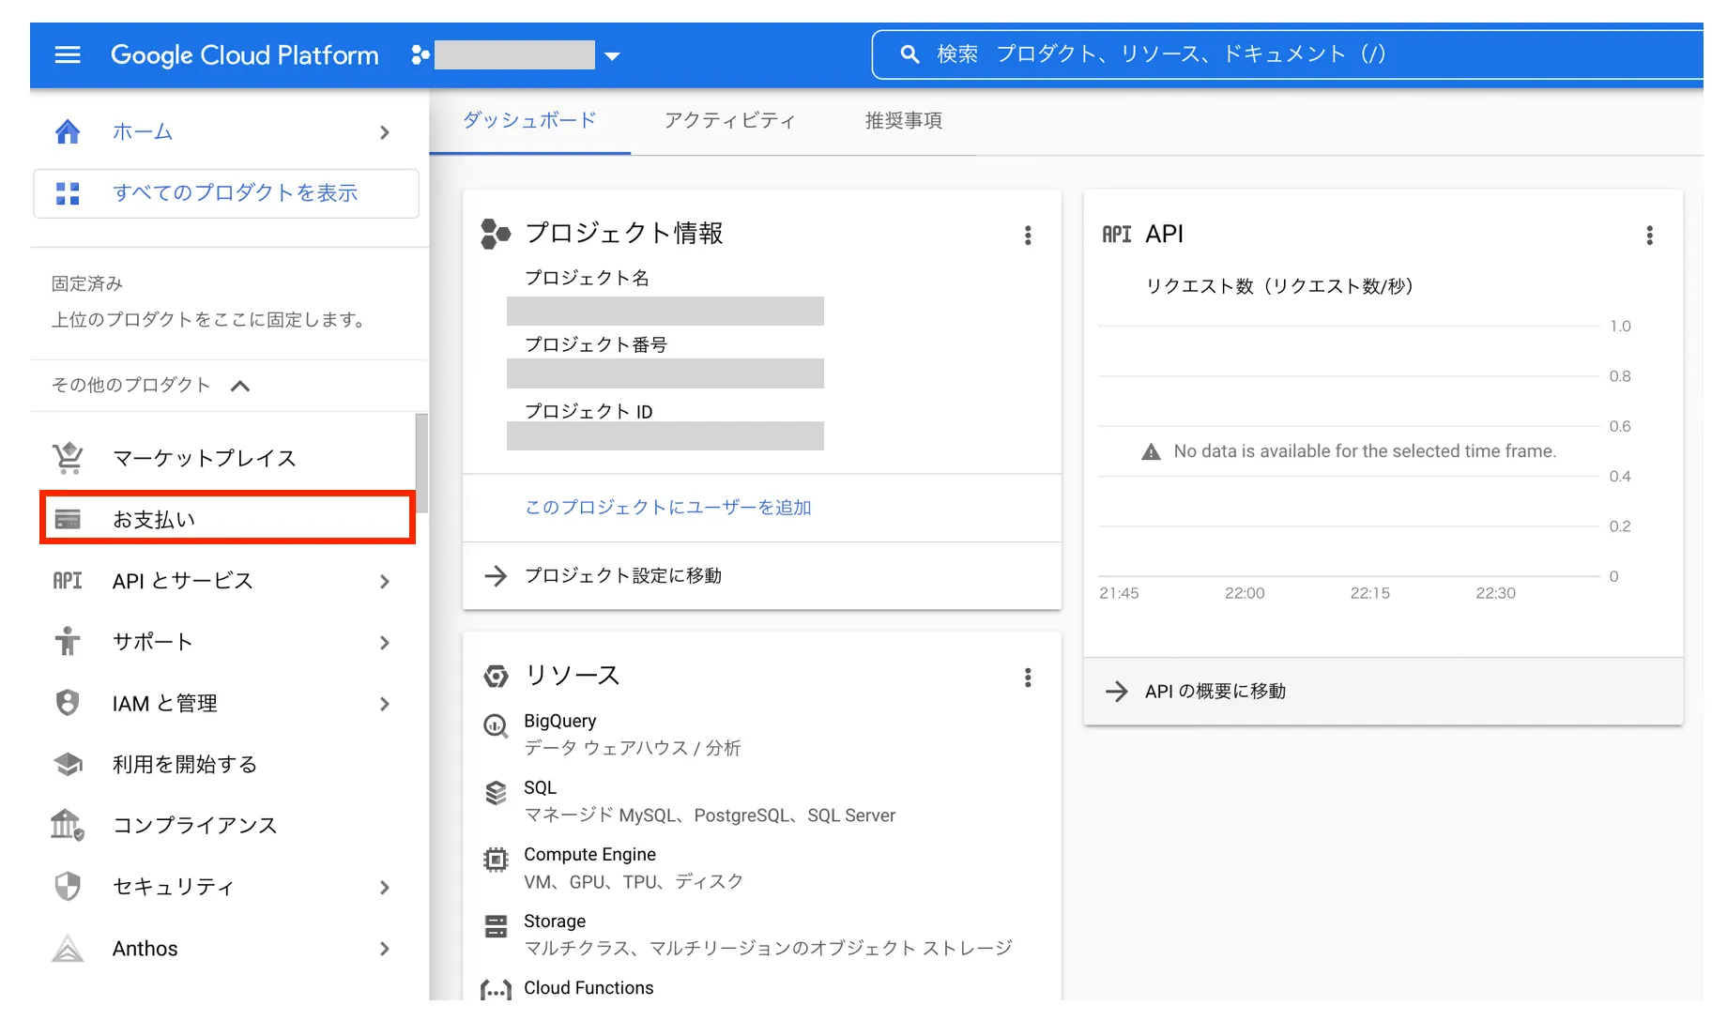Open Cloud Functions resource link
Image resolution: width=1727 pixels, height=1036 pixels.
588,987
